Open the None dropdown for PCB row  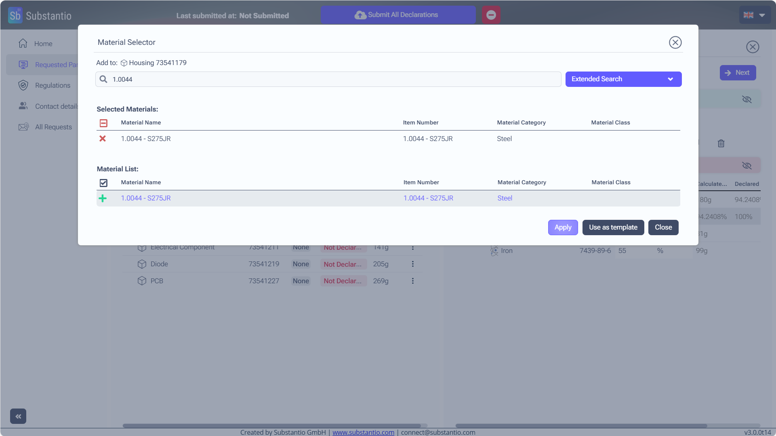301,281
